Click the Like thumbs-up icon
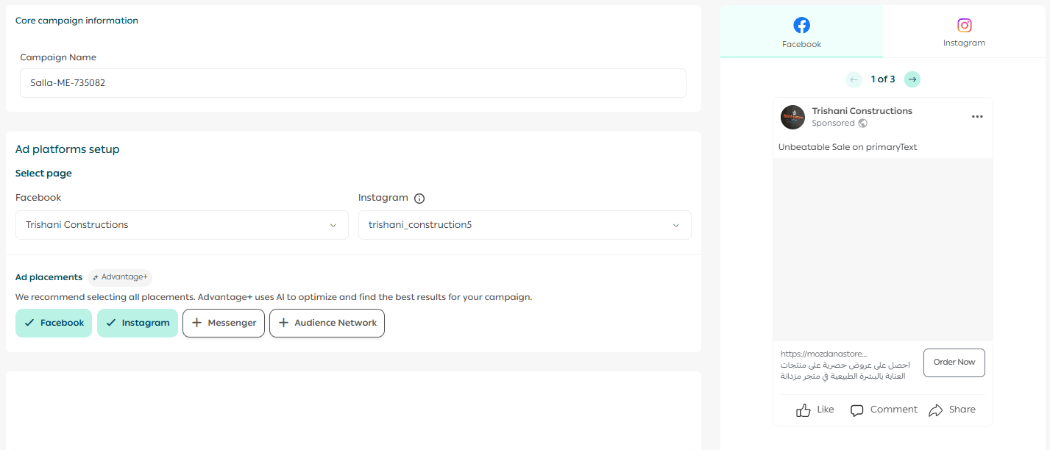1050x450 pixels. coord(804,410)
